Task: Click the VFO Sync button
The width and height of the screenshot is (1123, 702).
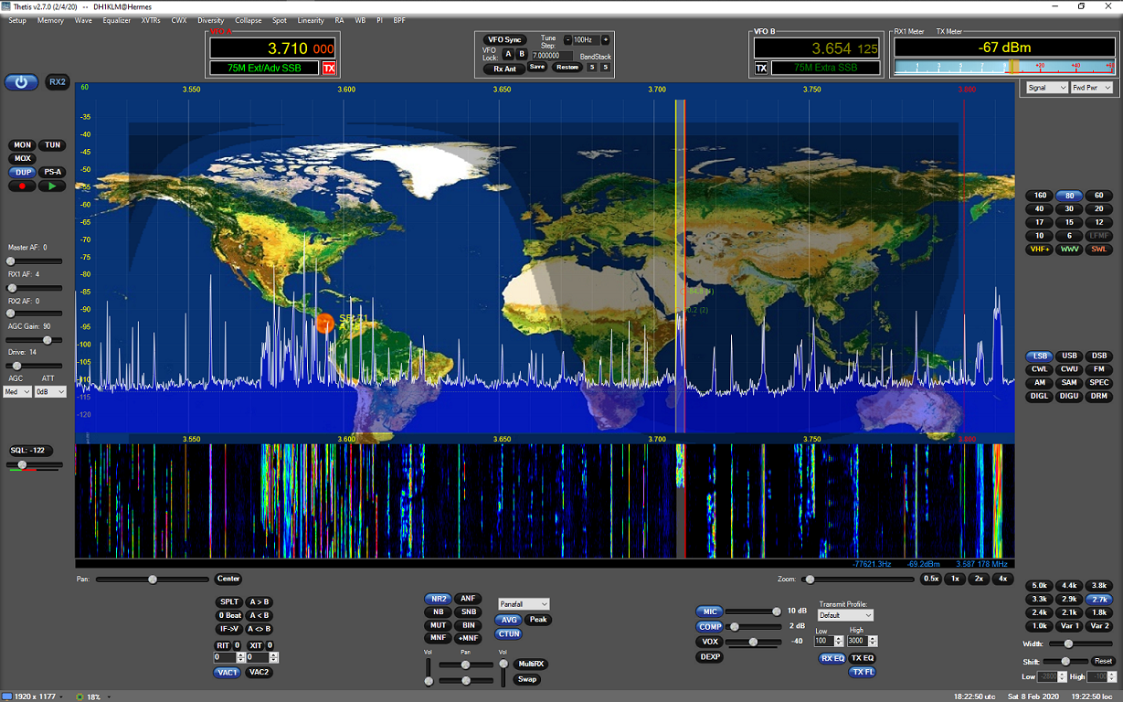Action: tap(503, 40)
